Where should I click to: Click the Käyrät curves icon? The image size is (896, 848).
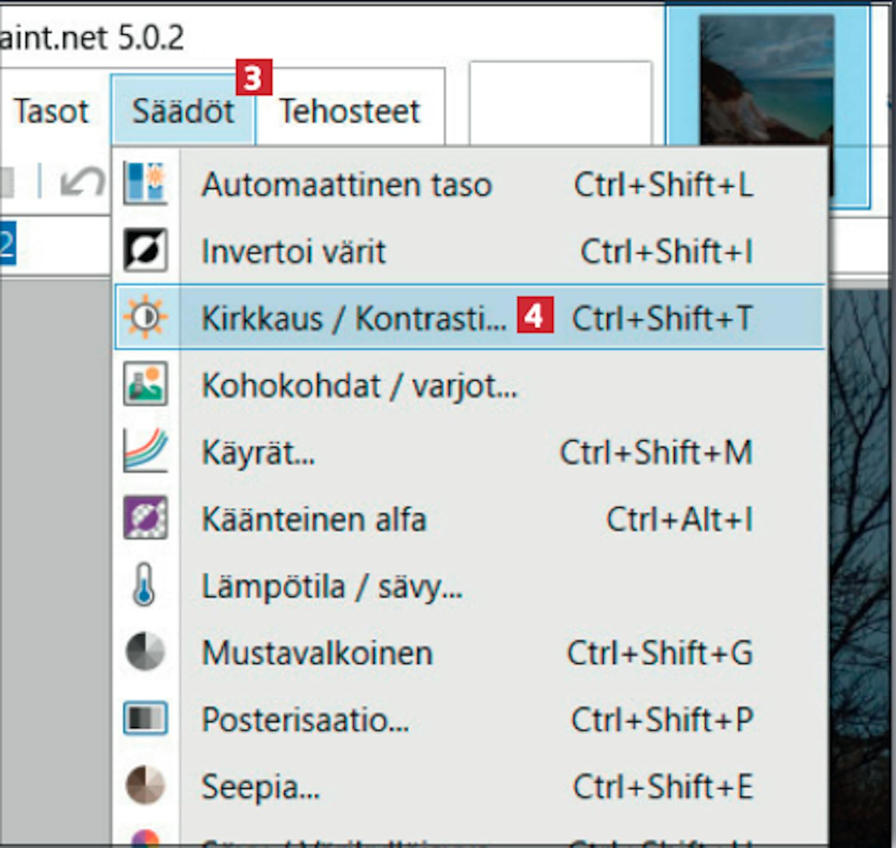tap(145, 451)
